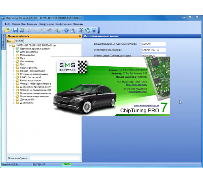203x183 pixels.
Task: Click the Bosch ME17.9.x status bar text
Action: pos(11,164)
